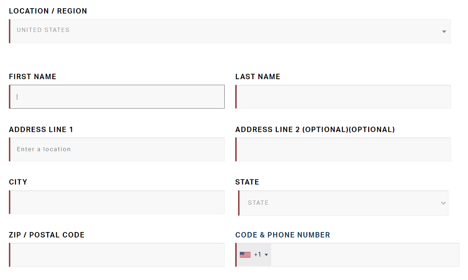Focus the ZIP / POSTAL CODE field

coord(116,254)
